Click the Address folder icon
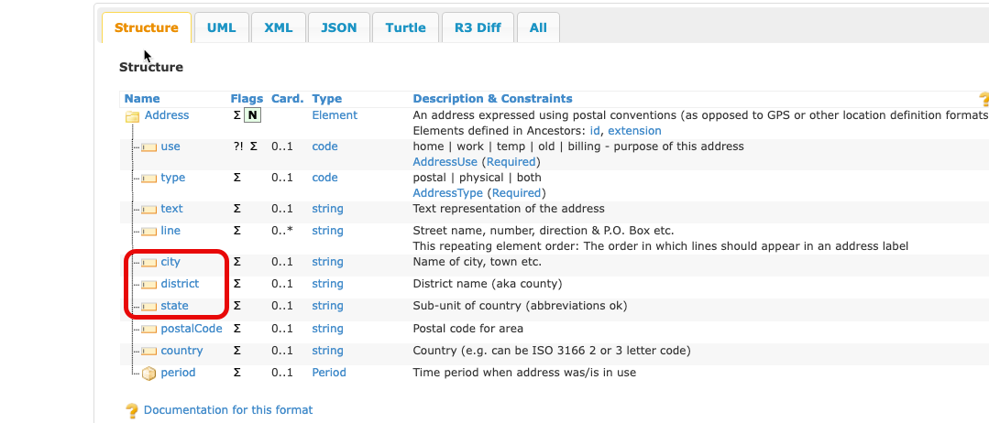 coord(132,116)
